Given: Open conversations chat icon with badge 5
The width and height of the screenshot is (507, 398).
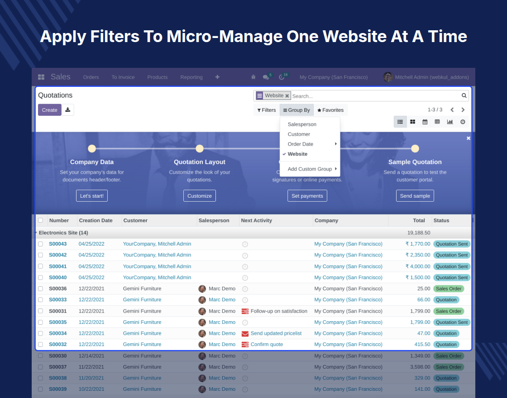Looking at the screenshot, I should point(266,77).
